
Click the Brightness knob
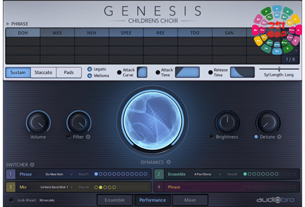[x=227, y=122]
